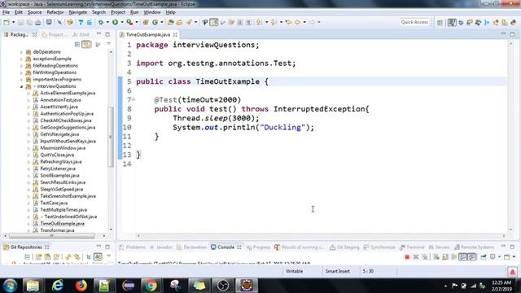Click the Collapse All icon in Package Explorer
The height and width of the screenshot is (293, 521).
(x=77, y=44)
